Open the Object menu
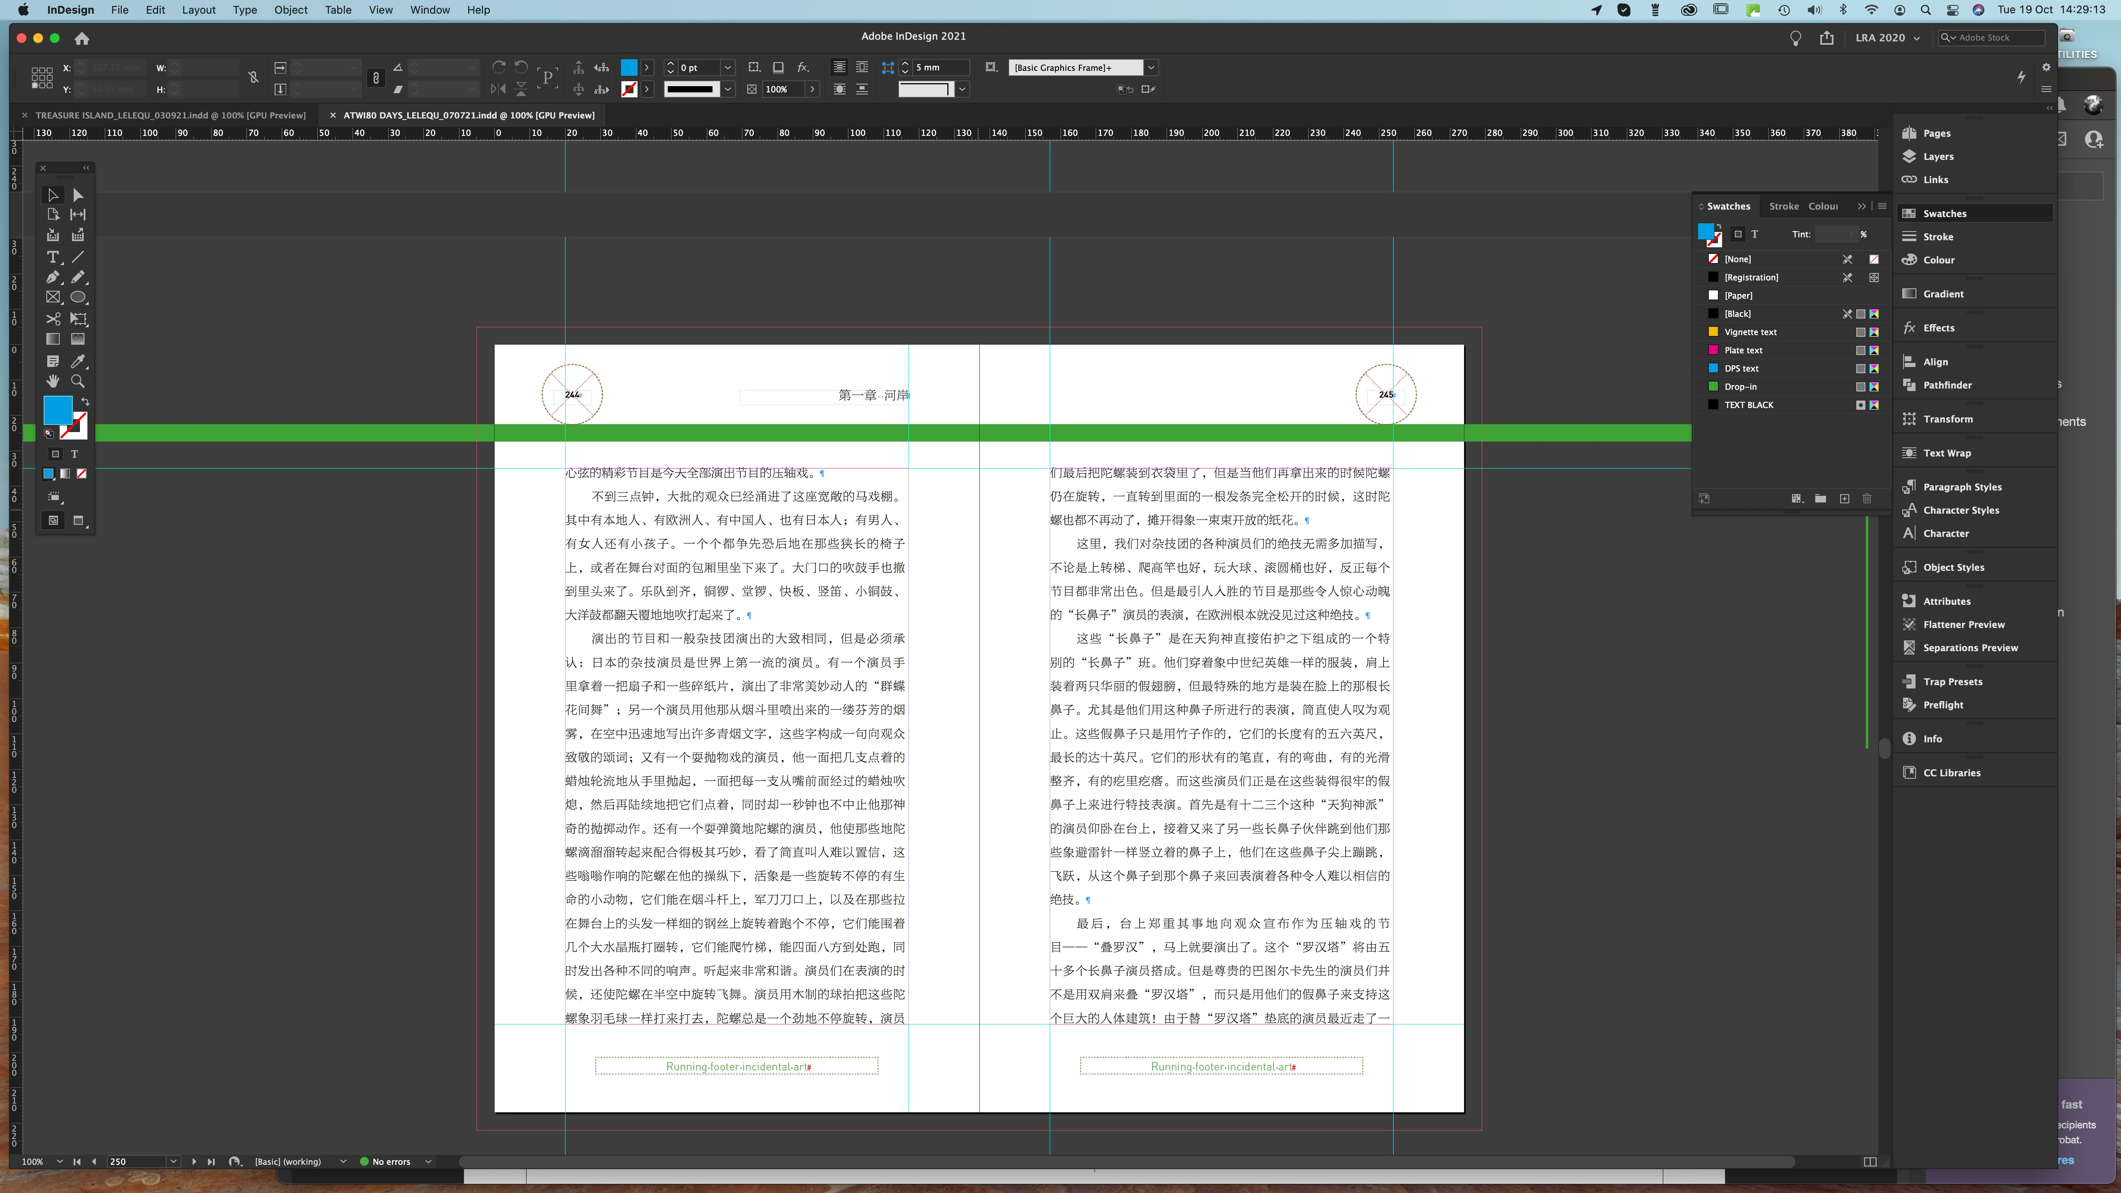The height and width of the screenshot is (1193, 2121). coord(290,10)
